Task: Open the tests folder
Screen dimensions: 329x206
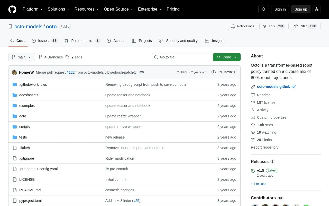Action: (23, 137)
